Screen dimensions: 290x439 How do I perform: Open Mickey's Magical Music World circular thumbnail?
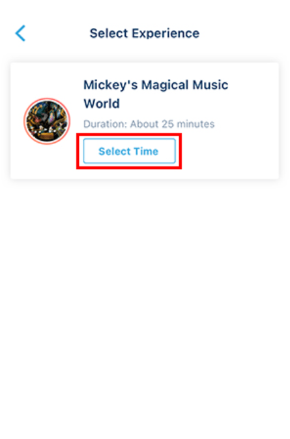[x=47, y=121]
